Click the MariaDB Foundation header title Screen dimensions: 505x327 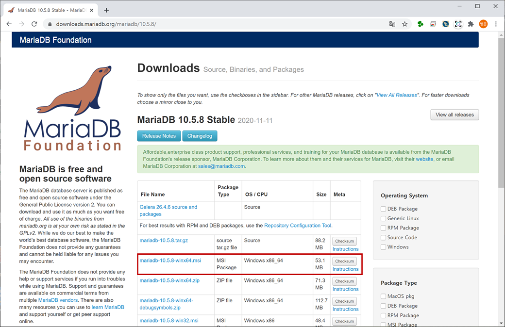pyautogui.click(x=55, y=40)
